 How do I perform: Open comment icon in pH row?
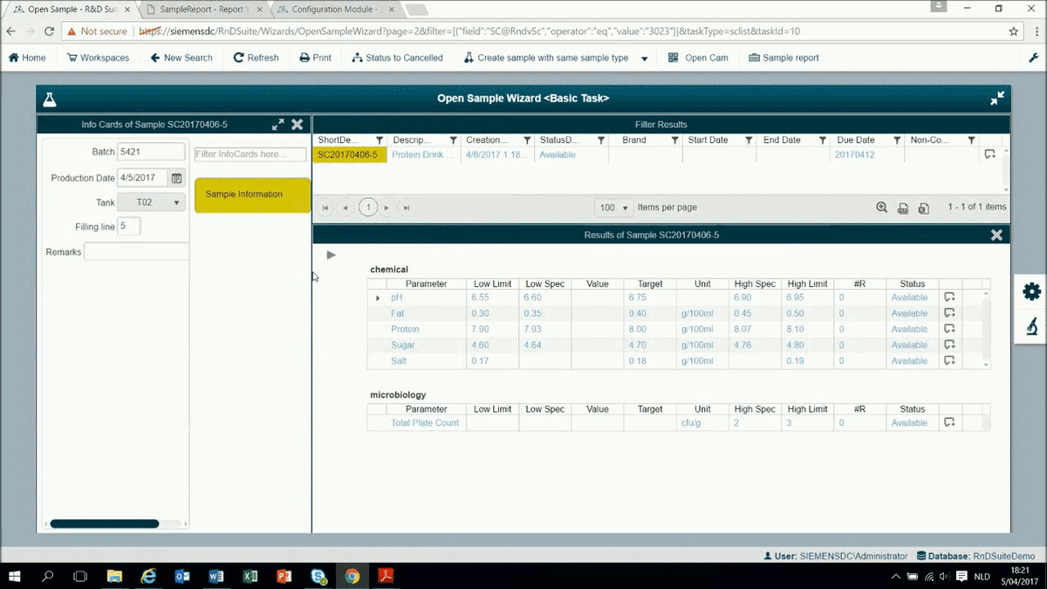949,298
